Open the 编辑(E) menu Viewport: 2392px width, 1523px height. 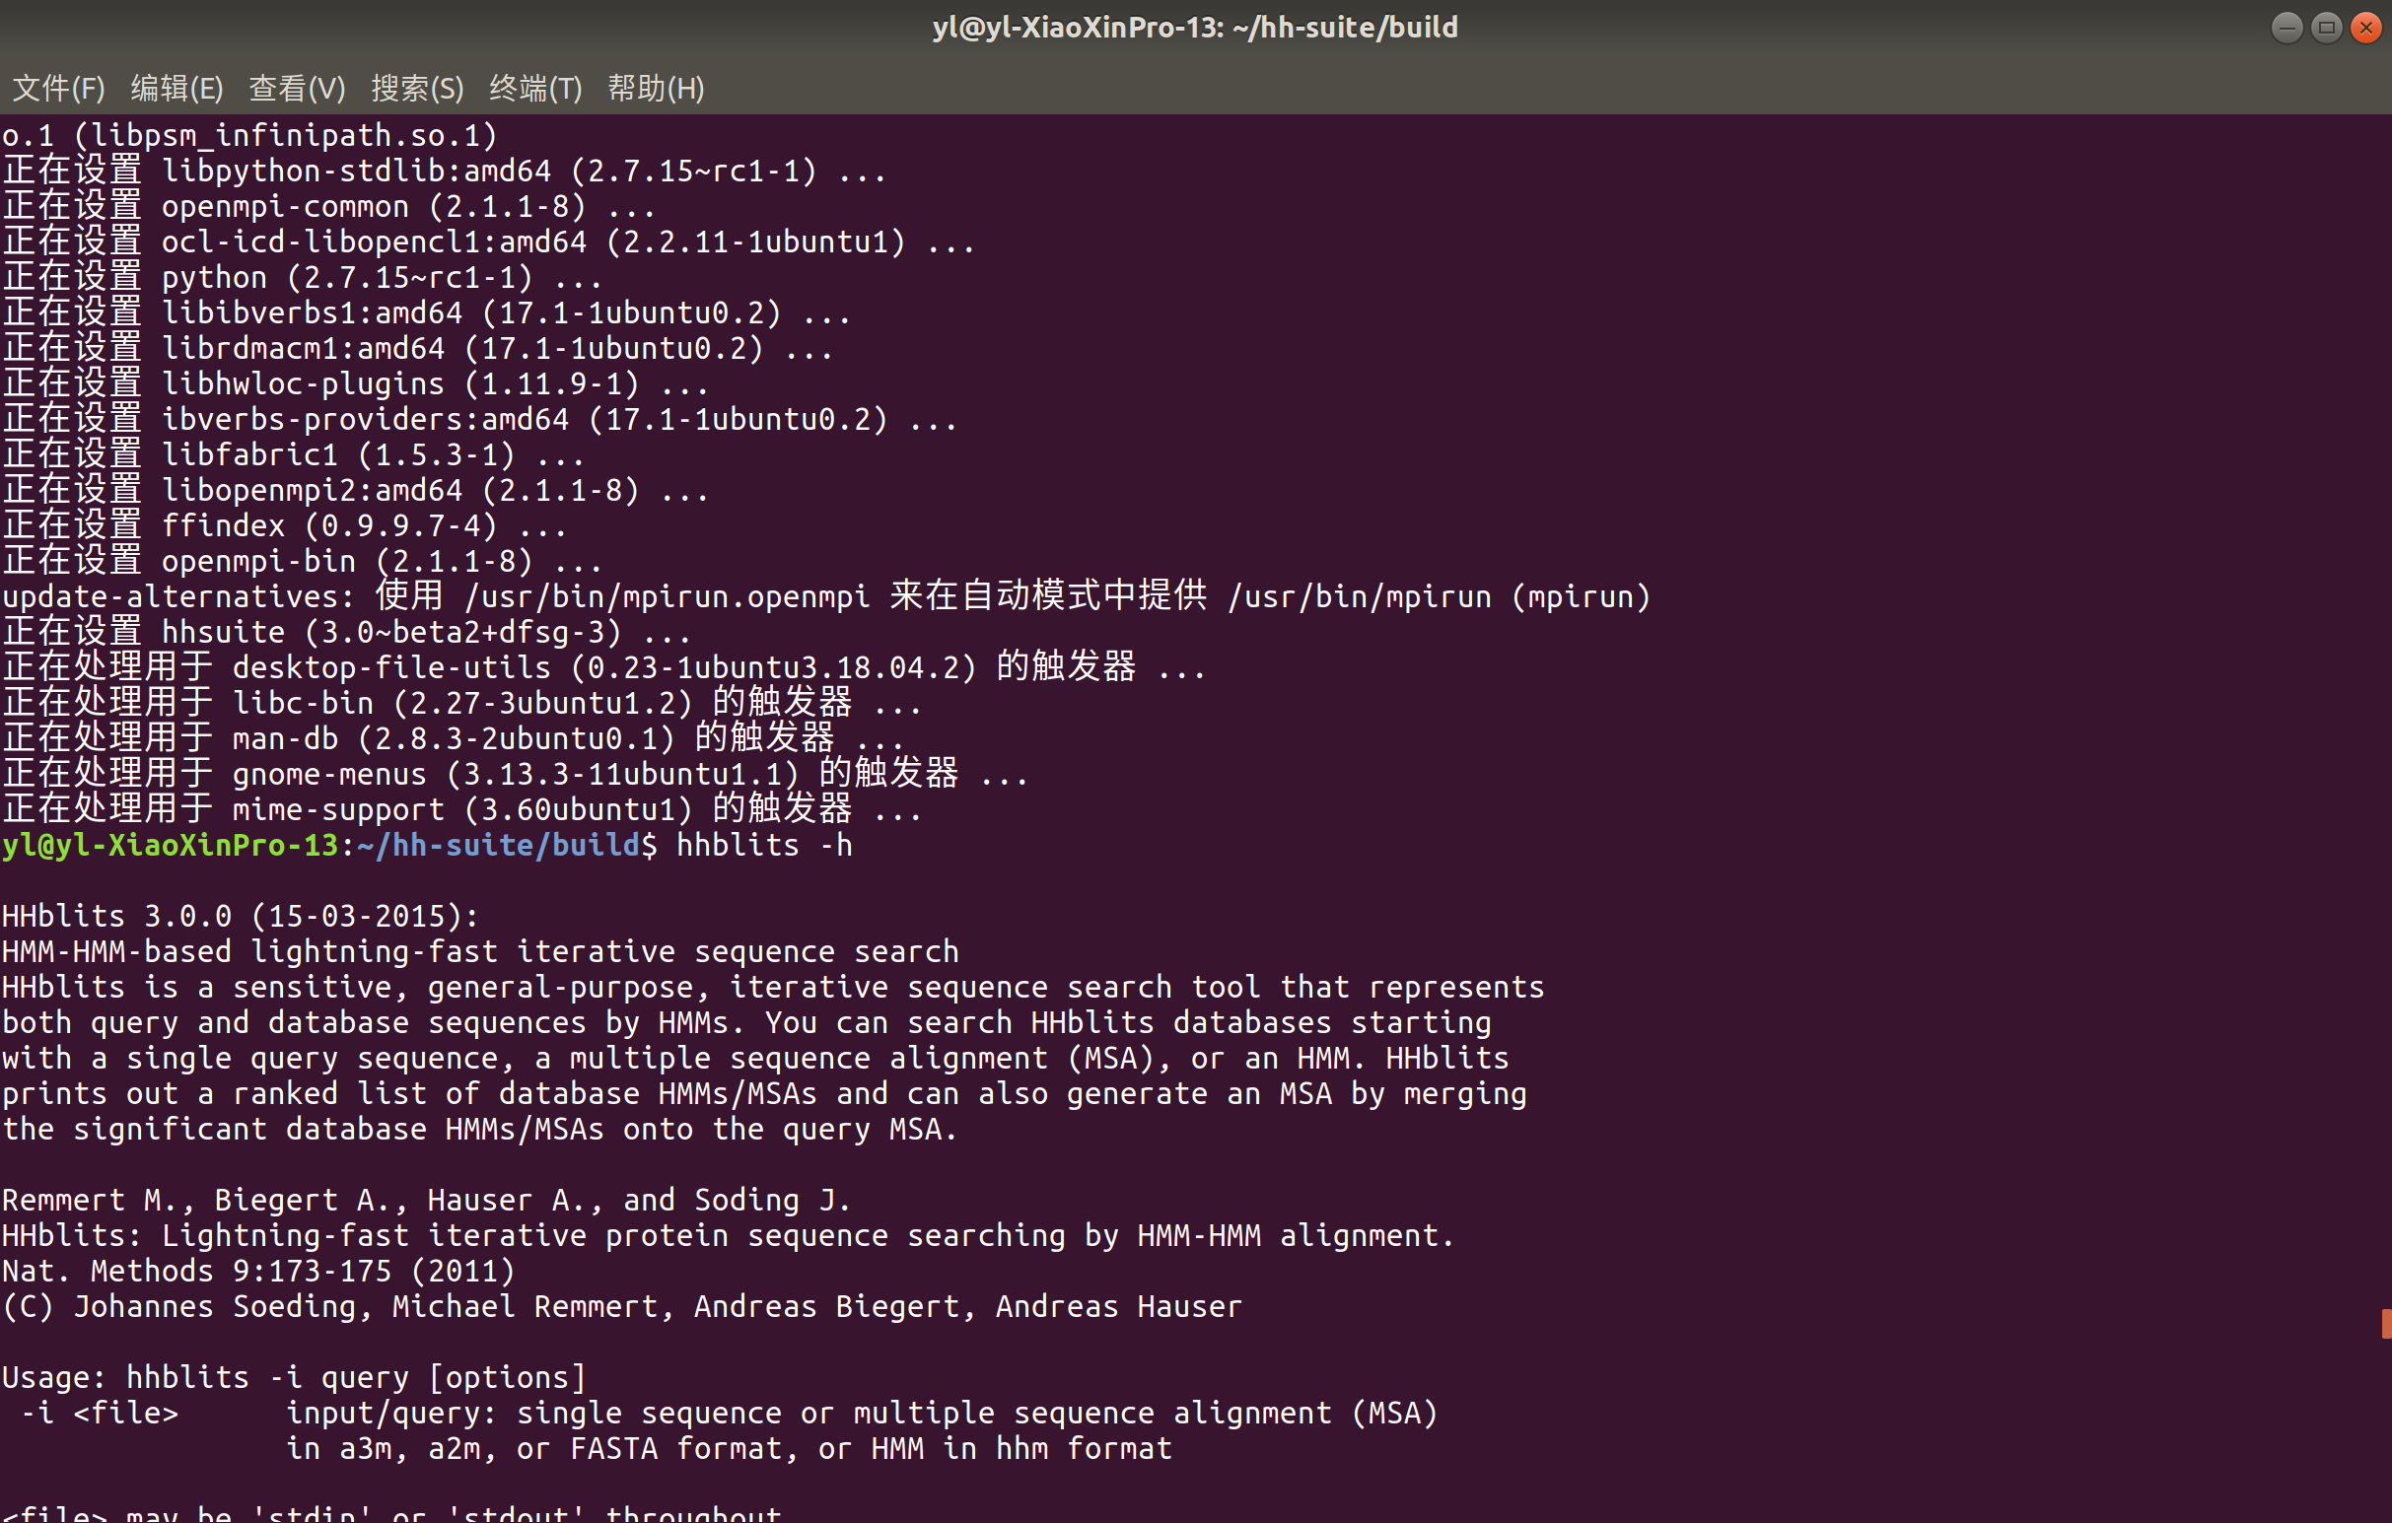click(x=177, y=89)
